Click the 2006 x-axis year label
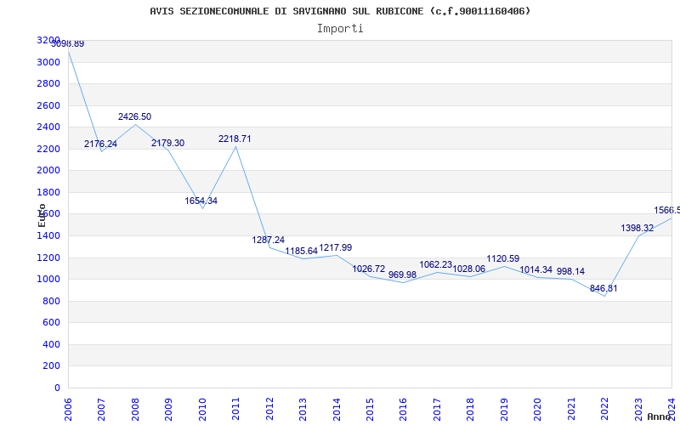680x425 pixels. click(x=69, y=409)
